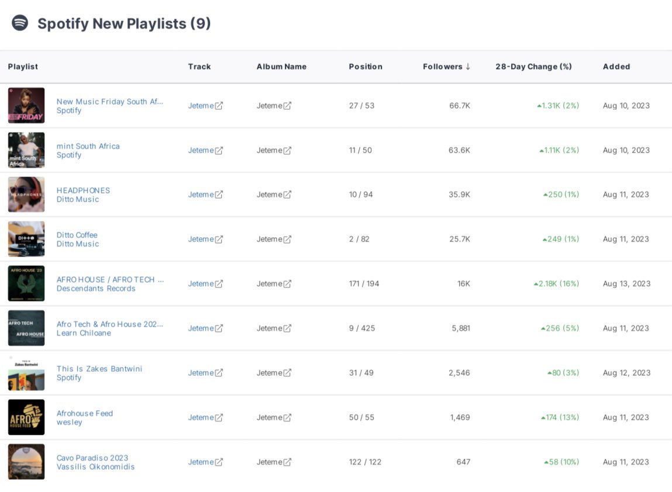This screenshot has width=672, height=492.
Task: Open Afrohouse Feed playlist link
Action: 84,413
